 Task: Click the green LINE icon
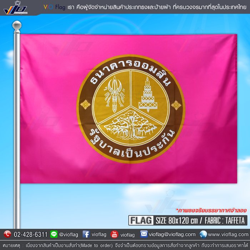54,234
